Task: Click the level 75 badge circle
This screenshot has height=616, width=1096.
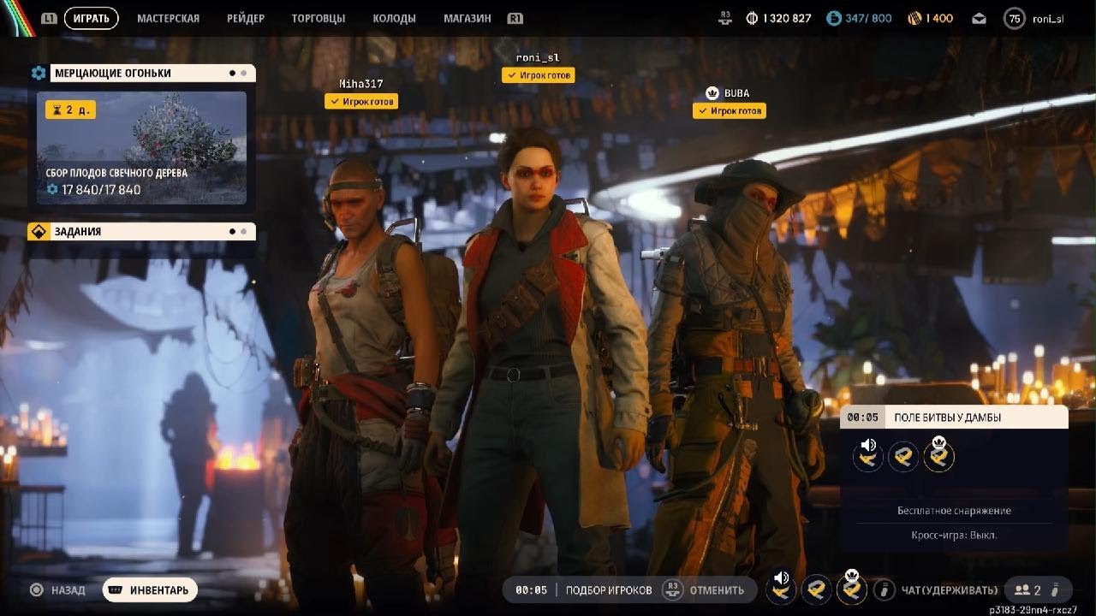Action: click(1015, 18)
